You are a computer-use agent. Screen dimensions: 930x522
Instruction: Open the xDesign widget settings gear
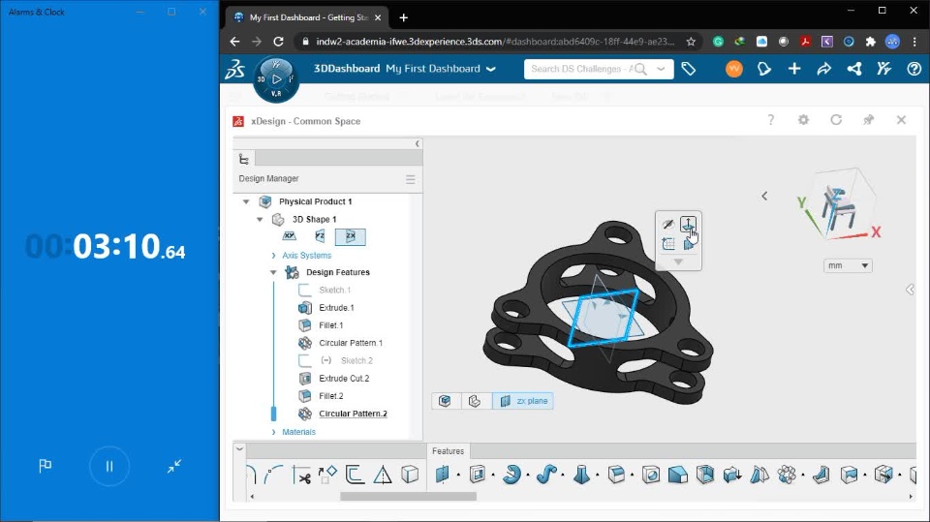coord(803,120)
